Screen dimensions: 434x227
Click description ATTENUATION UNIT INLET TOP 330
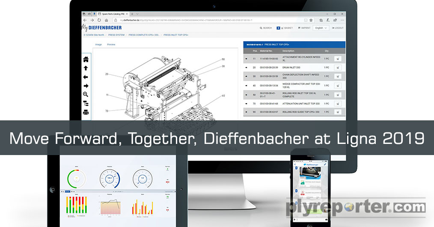pos(301,104)
